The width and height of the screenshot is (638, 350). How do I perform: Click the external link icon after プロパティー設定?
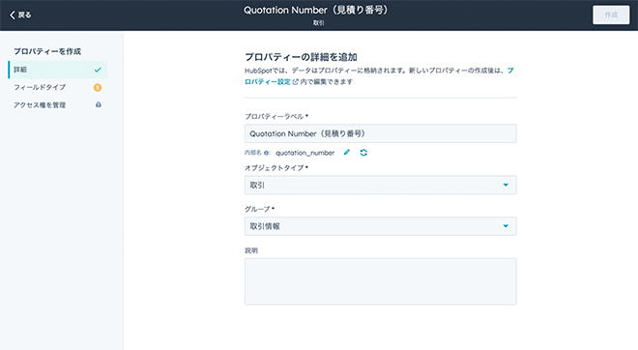296,82
